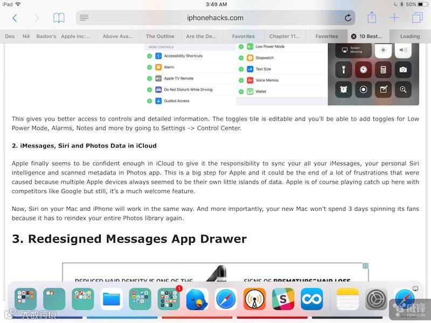Tap green plus next to Wallet
This screenshot has height=323, width=431.
pyautogui.click(x=241, y=92)
